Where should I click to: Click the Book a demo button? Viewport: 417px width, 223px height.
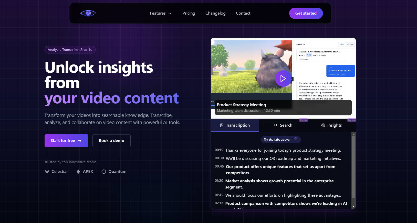111,141
